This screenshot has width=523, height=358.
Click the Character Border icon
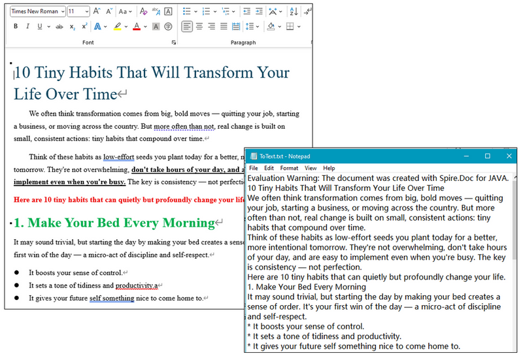169,11
